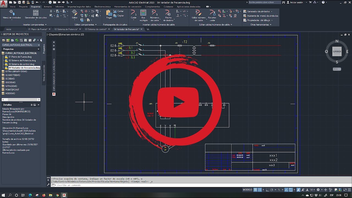Image resolution: width=352 pixels, height=198 pixels.
Task: Open workspace switching gear in status bar
Action: pyautogui.click(x=318, y=190)
